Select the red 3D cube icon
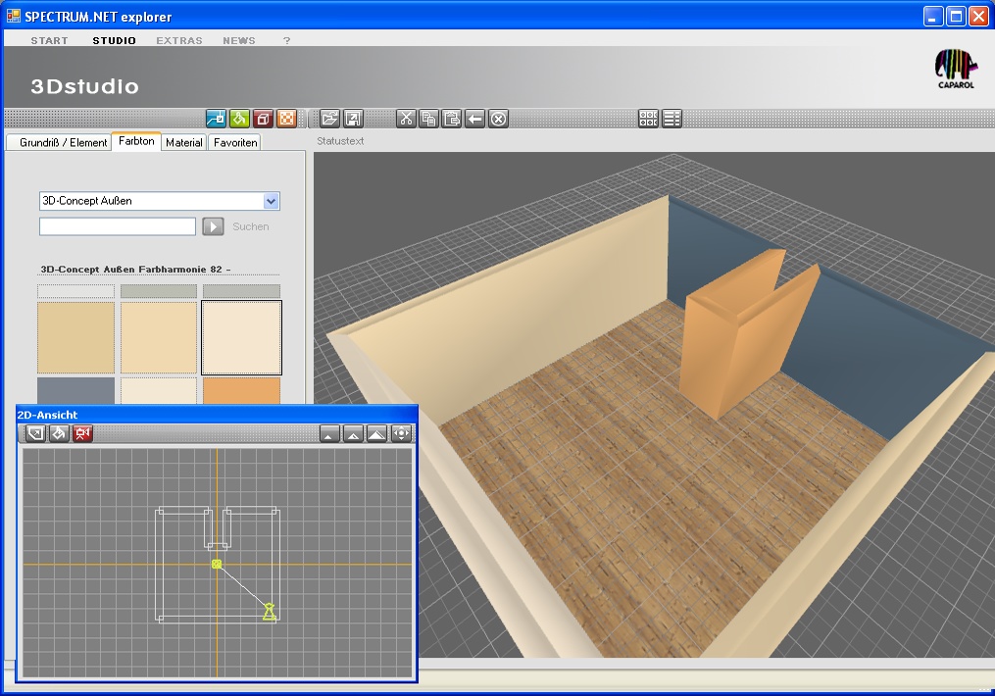 pyautogui.click(x=263, y=119)
